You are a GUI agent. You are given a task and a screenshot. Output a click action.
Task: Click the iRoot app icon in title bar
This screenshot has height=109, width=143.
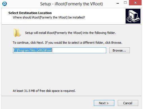(4, 4)
